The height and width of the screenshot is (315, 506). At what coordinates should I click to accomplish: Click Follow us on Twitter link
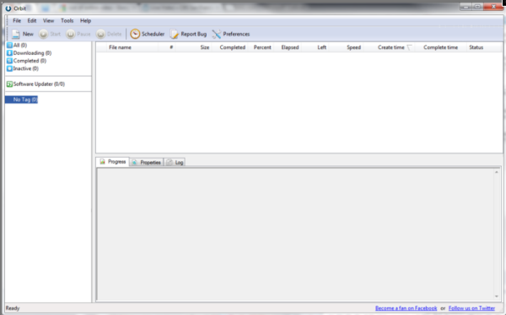[x=471, y=308]
